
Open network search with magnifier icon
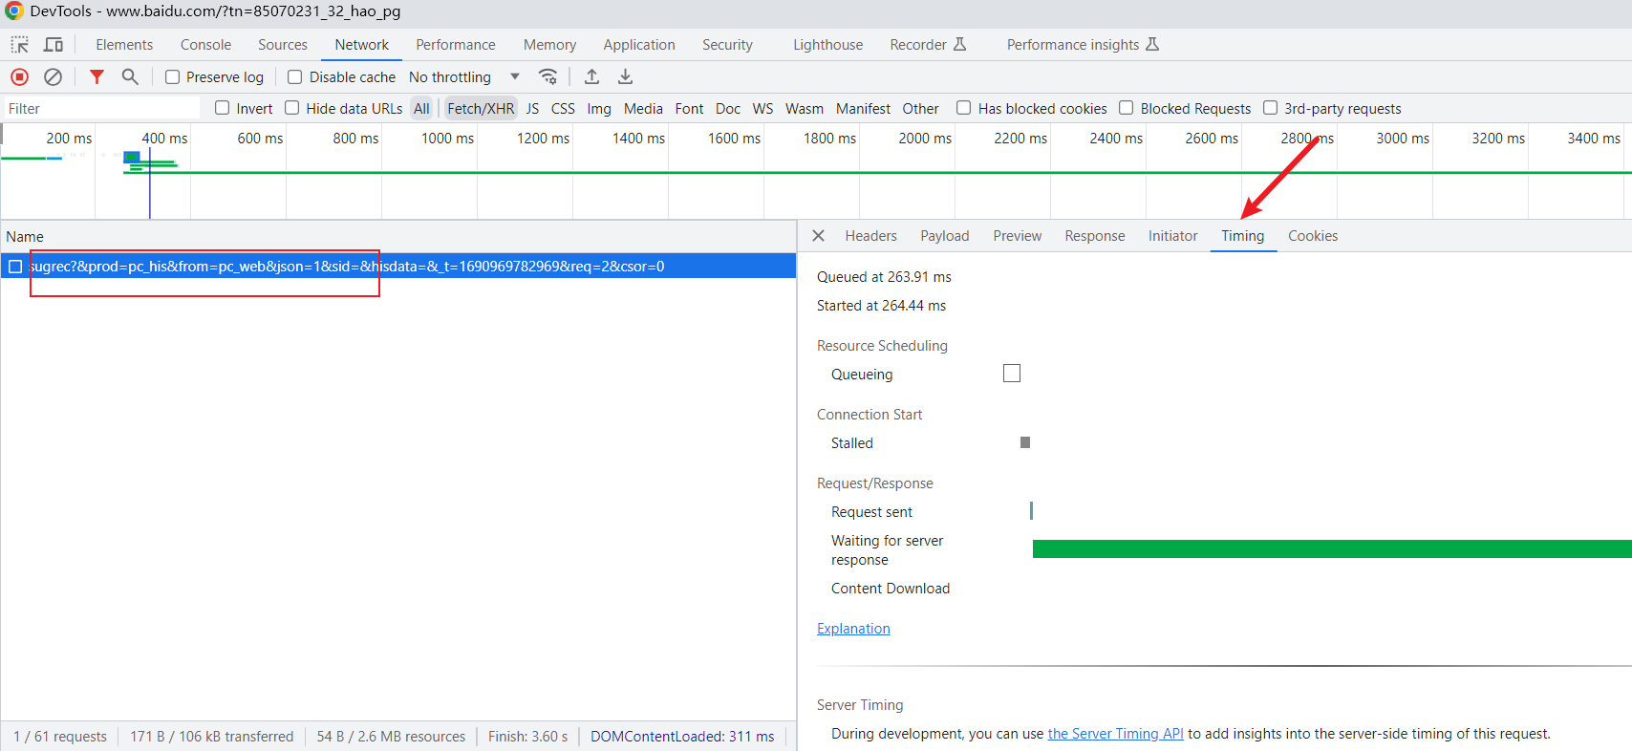click(x=130, y=77)
